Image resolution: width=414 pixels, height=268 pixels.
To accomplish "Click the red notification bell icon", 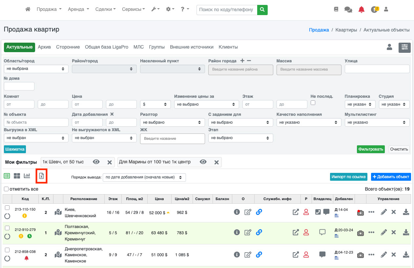I will [361, 10].
